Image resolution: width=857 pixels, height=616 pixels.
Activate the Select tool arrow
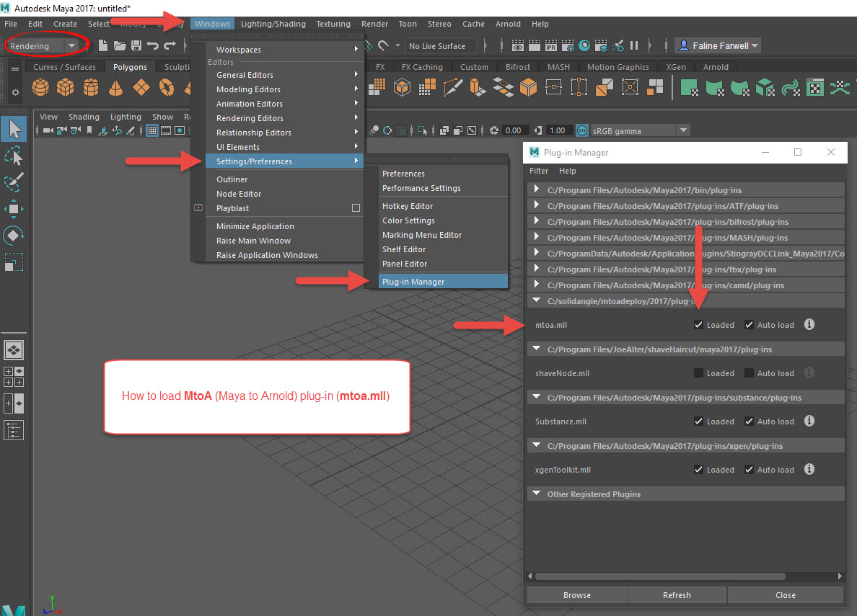(x=14, y=130)
